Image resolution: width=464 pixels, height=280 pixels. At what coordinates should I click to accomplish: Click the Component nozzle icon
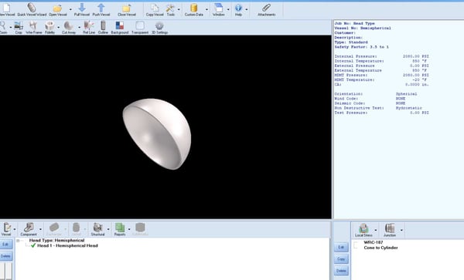(29, 229)
